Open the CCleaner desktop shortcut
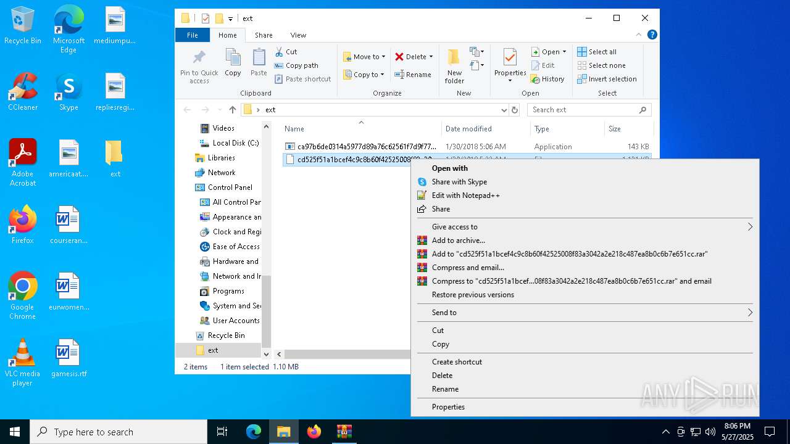 23,92
